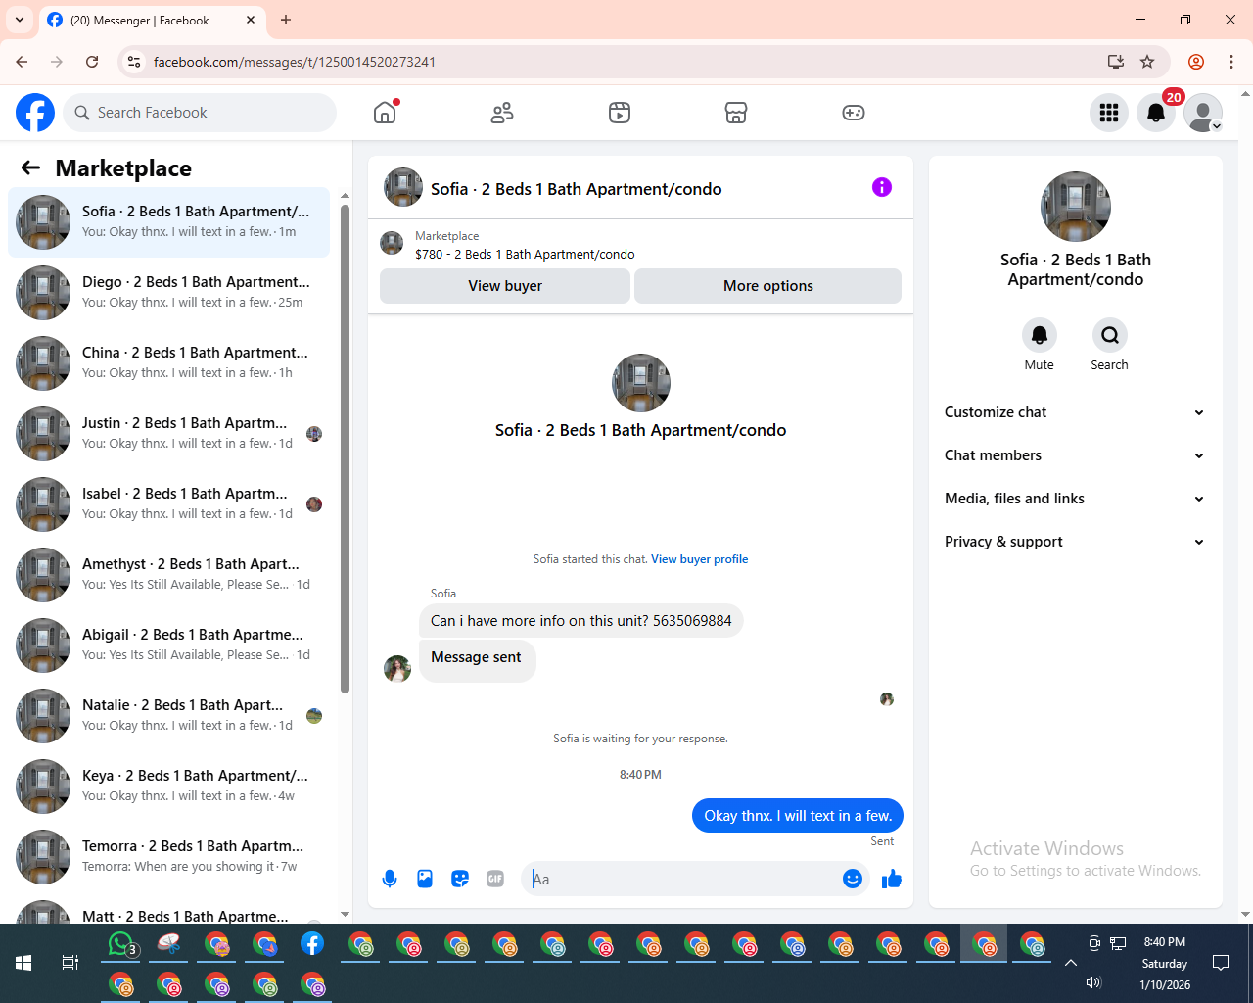Open the conversation information (i) icon
The width and height of the screenshot is (1253, 1003).
(882, 187)
